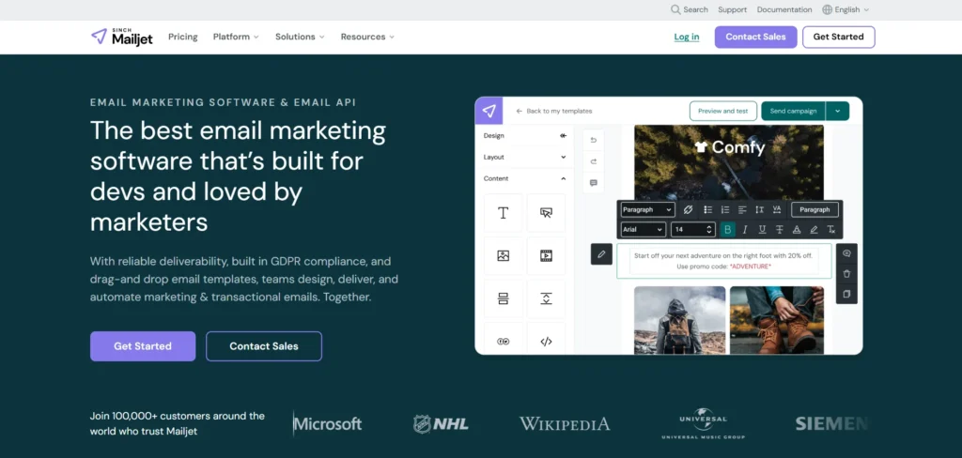Open the comments icon below redo

(x=594, y=183)
